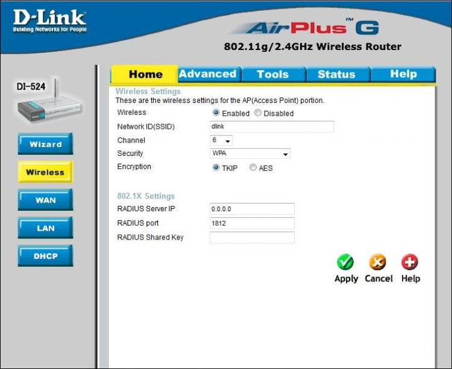Select the Disabled wireless radio button
The height and width of the screenshot is (369, 452).
[258, 113]
